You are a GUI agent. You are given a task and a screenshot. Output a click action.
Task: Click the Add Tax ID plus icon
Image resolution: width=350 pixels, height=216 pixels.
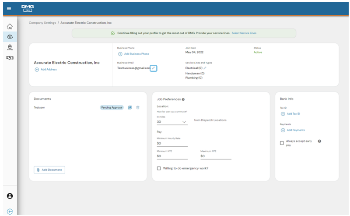click(x=283, y=114)
